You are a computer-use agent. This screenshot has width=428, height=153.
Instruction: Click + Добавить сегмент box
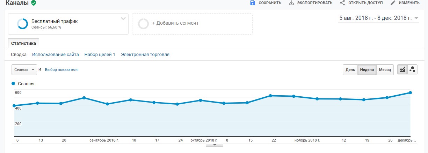coord(192,24)
